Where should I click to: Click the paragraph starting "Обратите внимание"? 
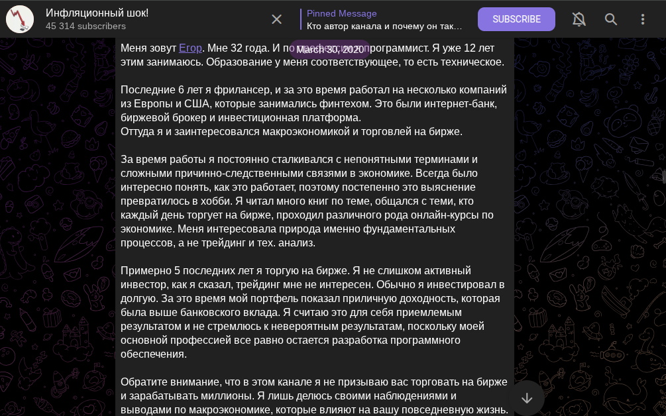pos(314,395)
